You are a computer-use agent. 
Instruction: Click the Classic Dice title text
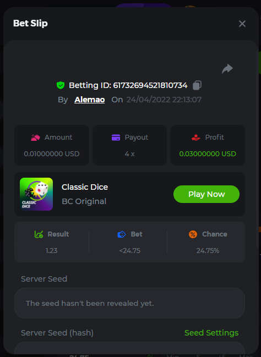tap(85, 187)
